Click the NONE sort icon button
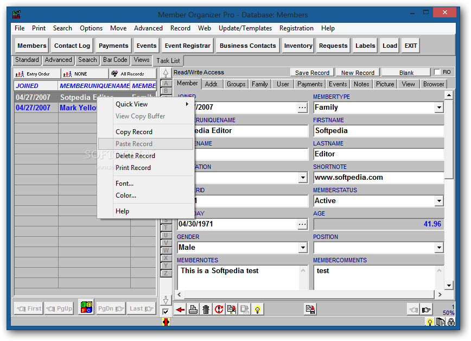This screenshot has height=341, width=471. 85,74
